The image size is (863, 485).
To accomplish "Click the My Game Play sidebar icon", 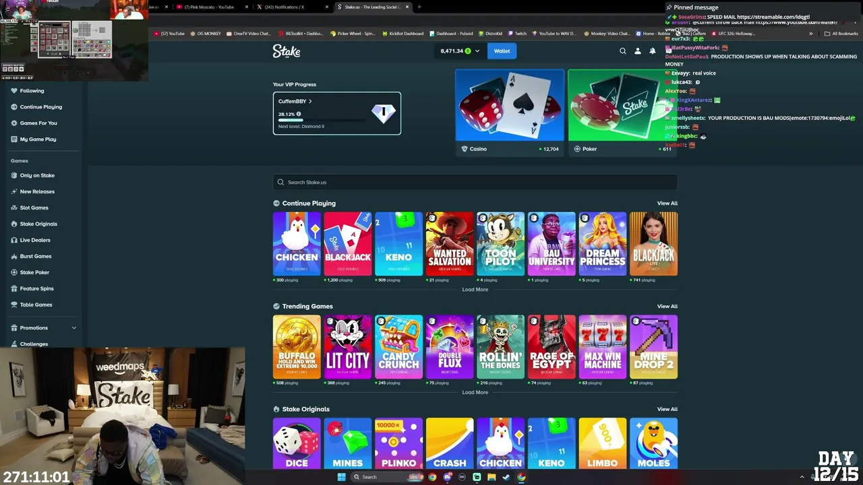I will coord(14,139).
